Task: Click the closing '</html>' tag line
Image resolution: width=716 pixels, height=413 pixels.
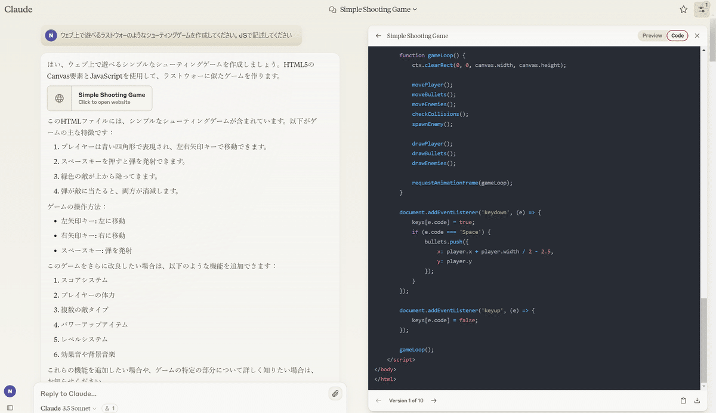Action: pyautogui.click(x=385, y=379)
